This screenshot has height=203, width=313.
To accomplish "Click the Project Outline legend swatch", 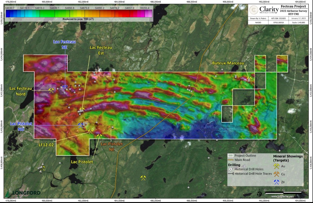I will pos(231,156).
